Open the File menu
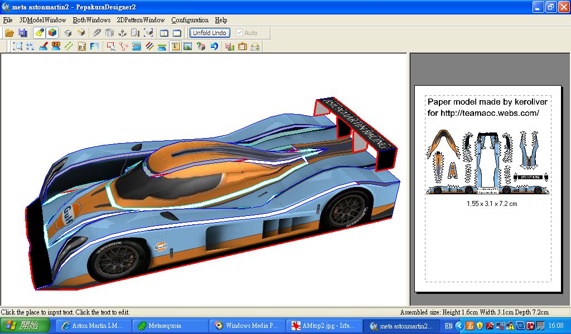The height and width of the screenshot is (334, 571). 8,20
